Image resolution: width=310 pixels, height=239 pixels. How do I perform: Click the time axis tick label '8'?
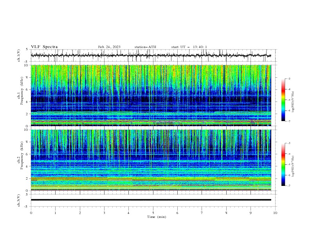click(x=226, y=213)
